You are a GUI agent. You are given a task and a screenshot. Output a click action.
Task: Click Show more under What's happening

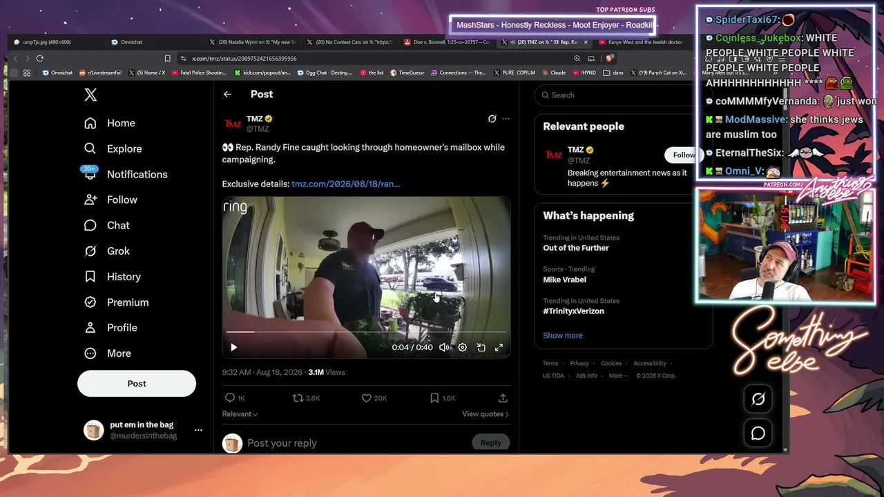tap(563, 335)
